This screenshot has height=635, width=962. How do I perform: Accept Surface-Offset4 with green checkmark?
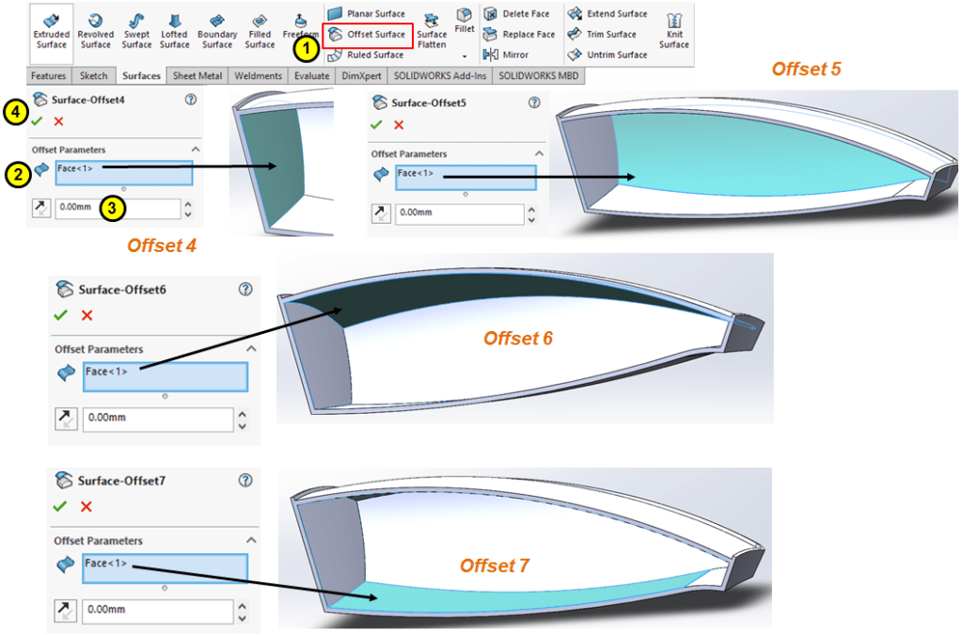37,121
